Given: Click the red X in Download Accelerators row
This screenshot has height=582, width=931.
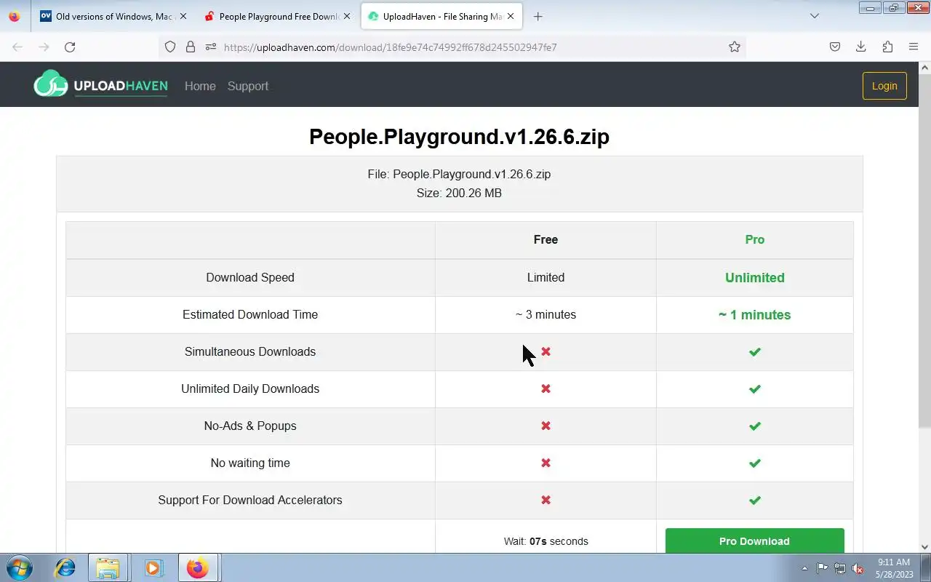Looking at the screenshot, I should point(546,500).
